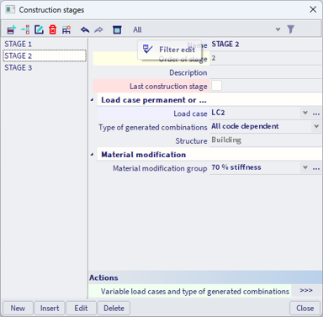
Task: Click the Type of generated combinations label
Action: pyautogui.click(x=153, y=127)
